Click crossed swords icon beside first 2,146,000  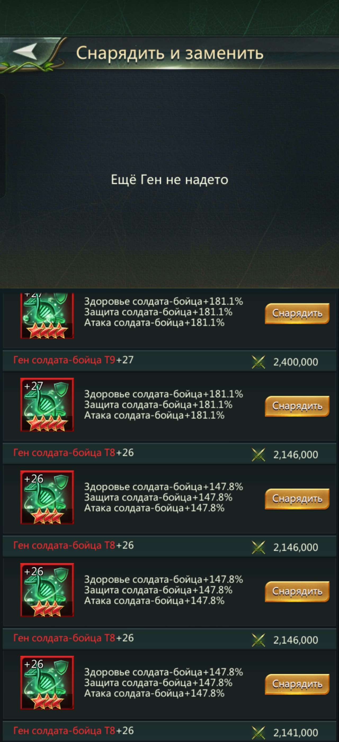[258, 454]
